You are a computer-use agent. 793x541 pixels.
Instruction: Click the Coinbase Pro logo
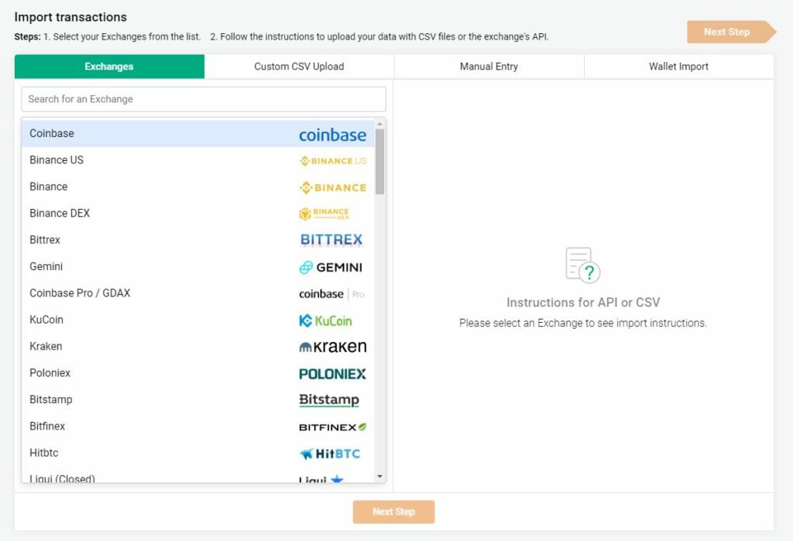pyautogui.click(x=331, y=294)
